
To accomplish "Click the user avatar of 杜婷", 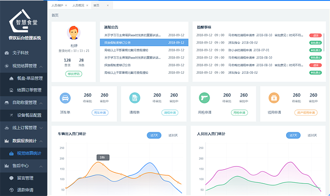I will click(x=74, y=33).
